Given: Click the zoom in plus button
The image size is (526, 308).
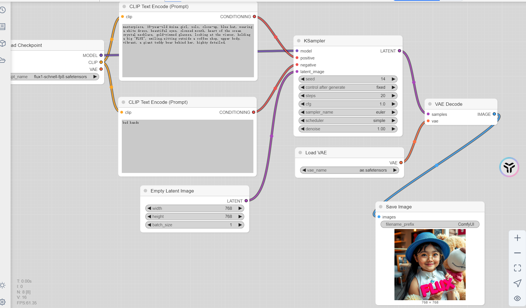Looking at the screenshot, I should coord(517,238).
